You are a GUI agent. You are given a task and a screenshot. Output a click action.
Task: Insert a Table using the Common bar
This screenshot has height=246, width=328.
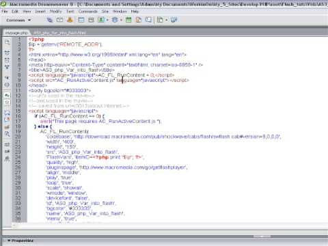pyautogui.click(x=81, y=20)
